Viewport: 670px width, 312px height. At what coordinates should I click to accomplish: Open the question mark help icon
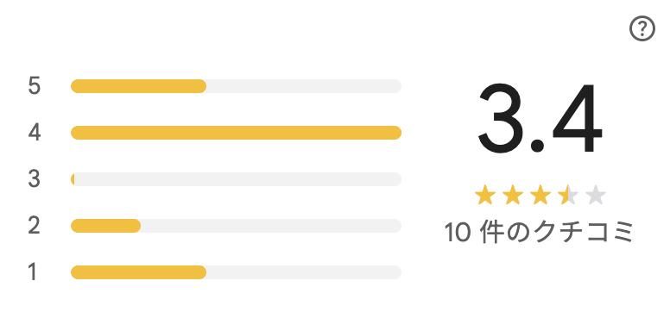[642, 28]
